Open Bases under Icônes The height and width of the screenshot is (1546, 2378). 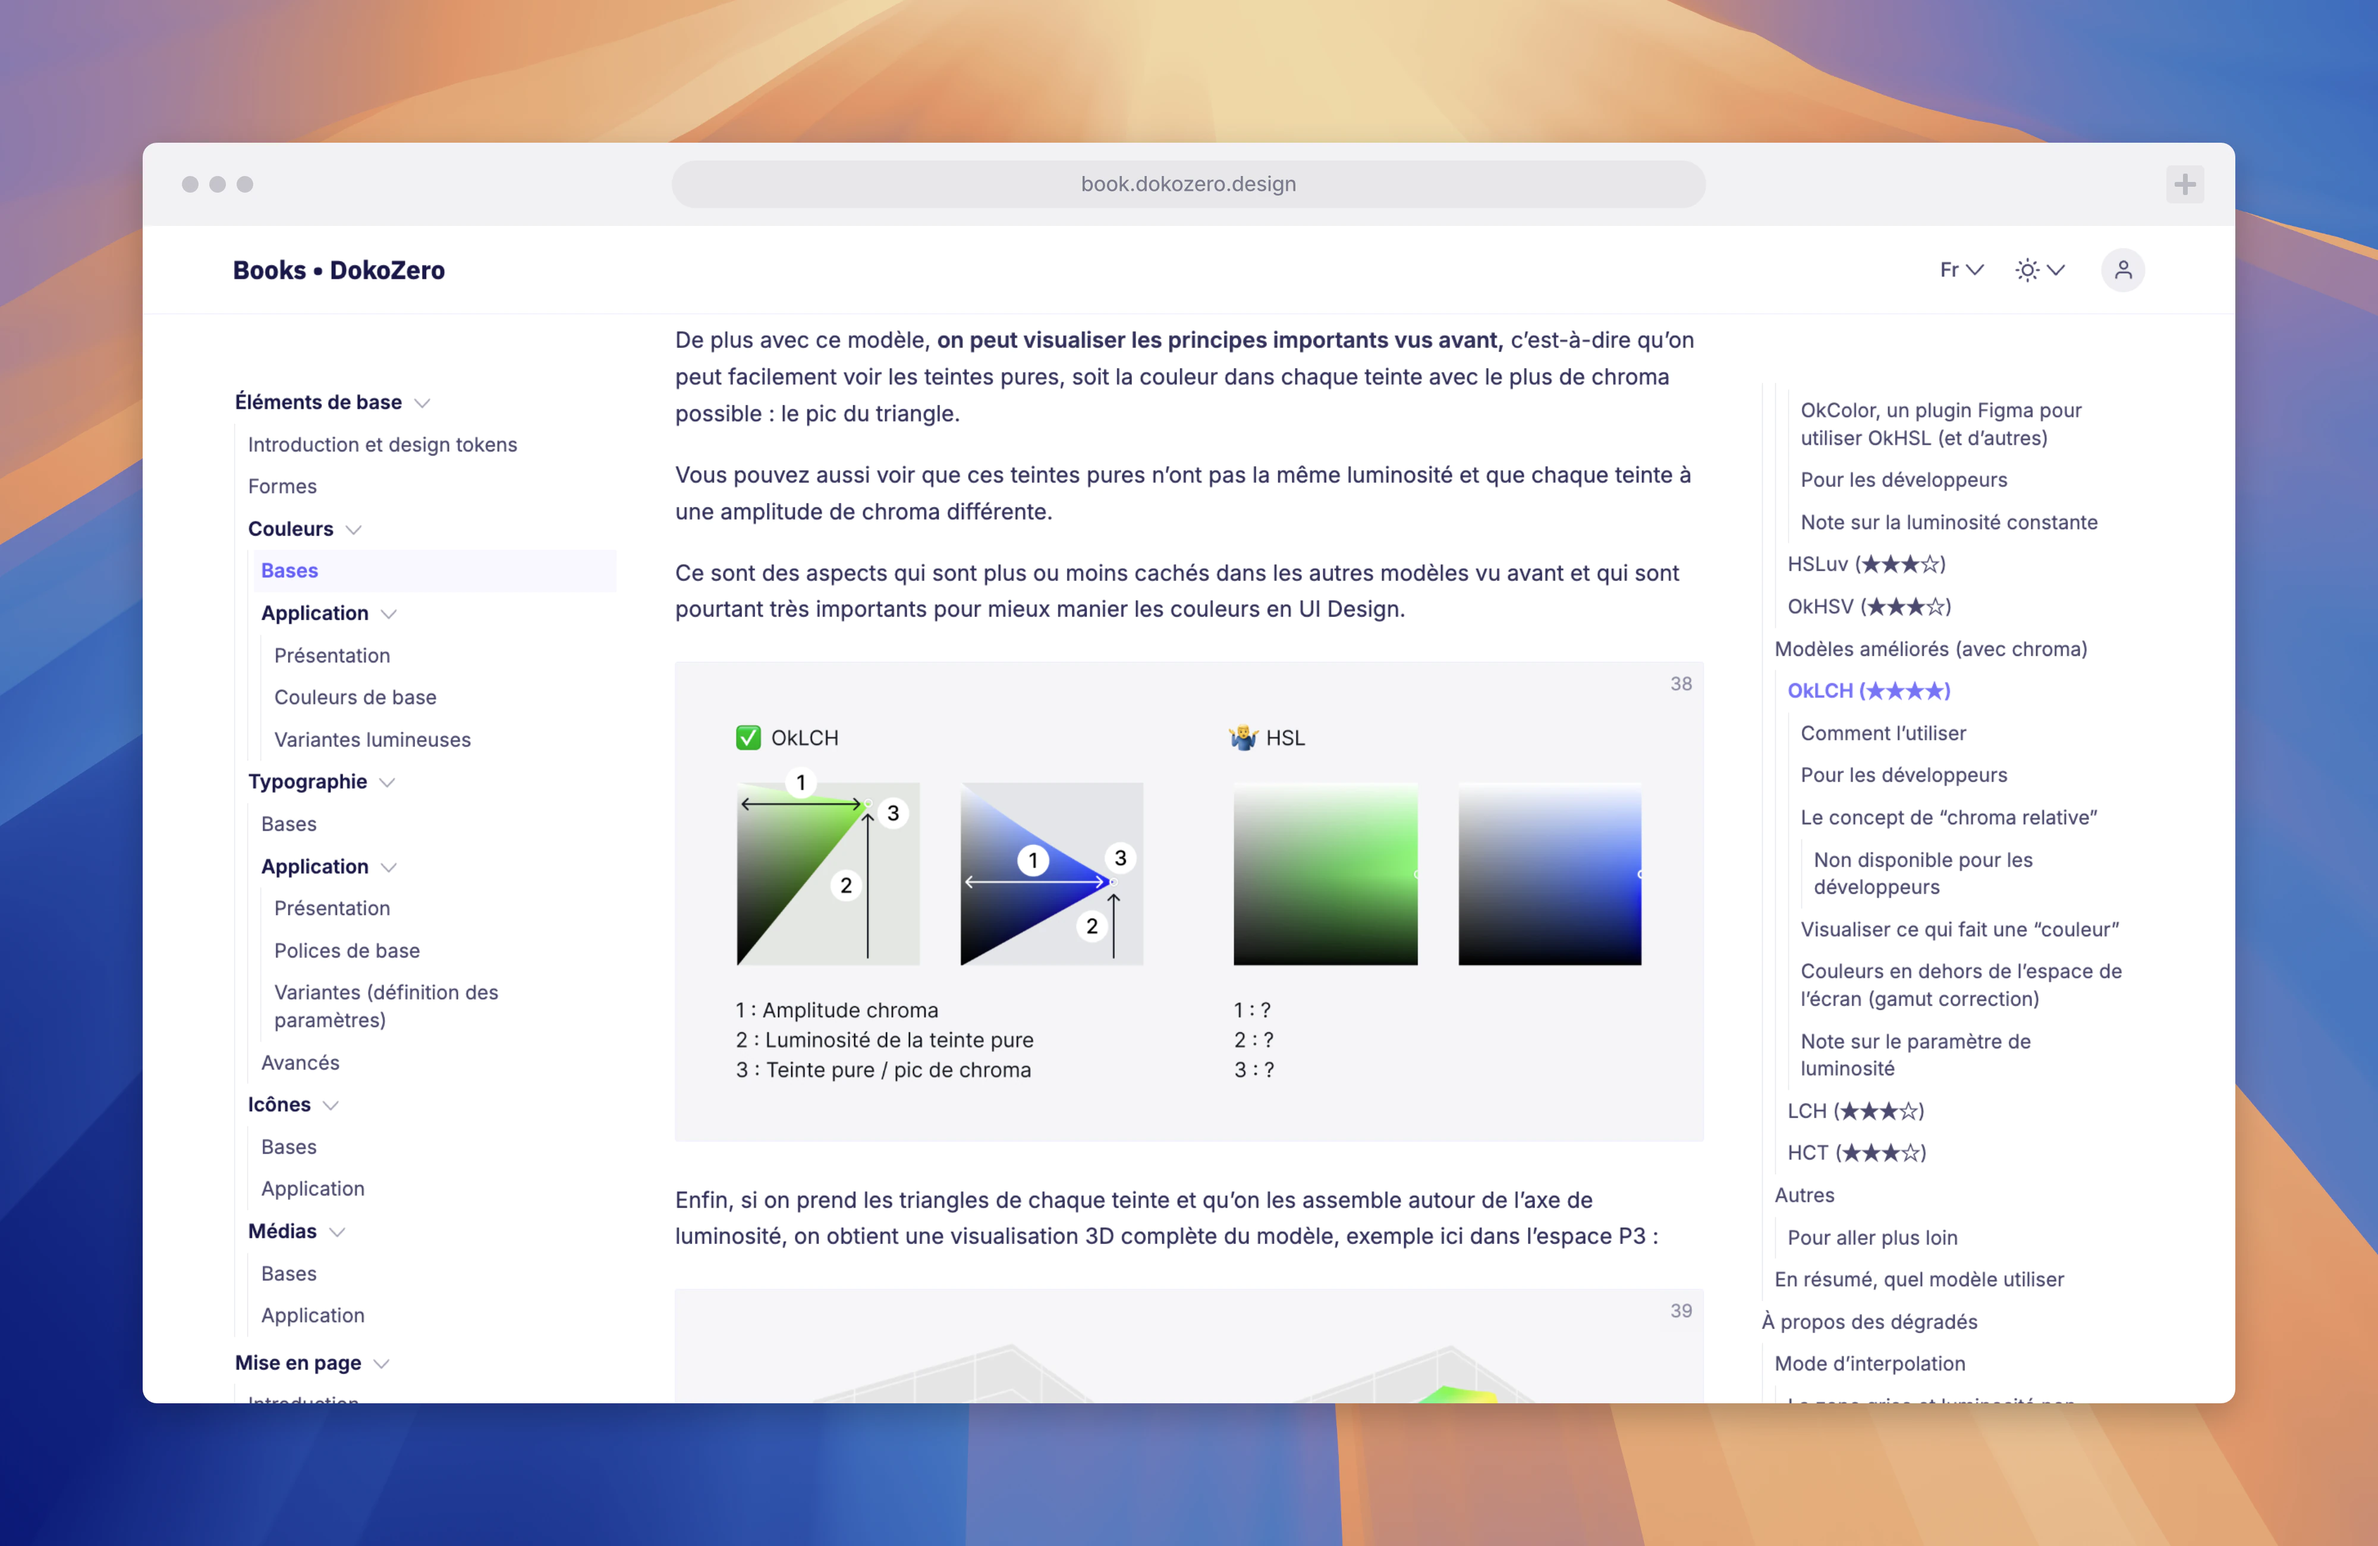coord(289,1147)
